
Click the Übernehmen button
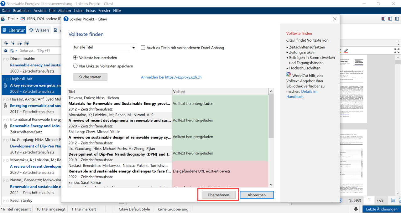(x=218, y=195)
